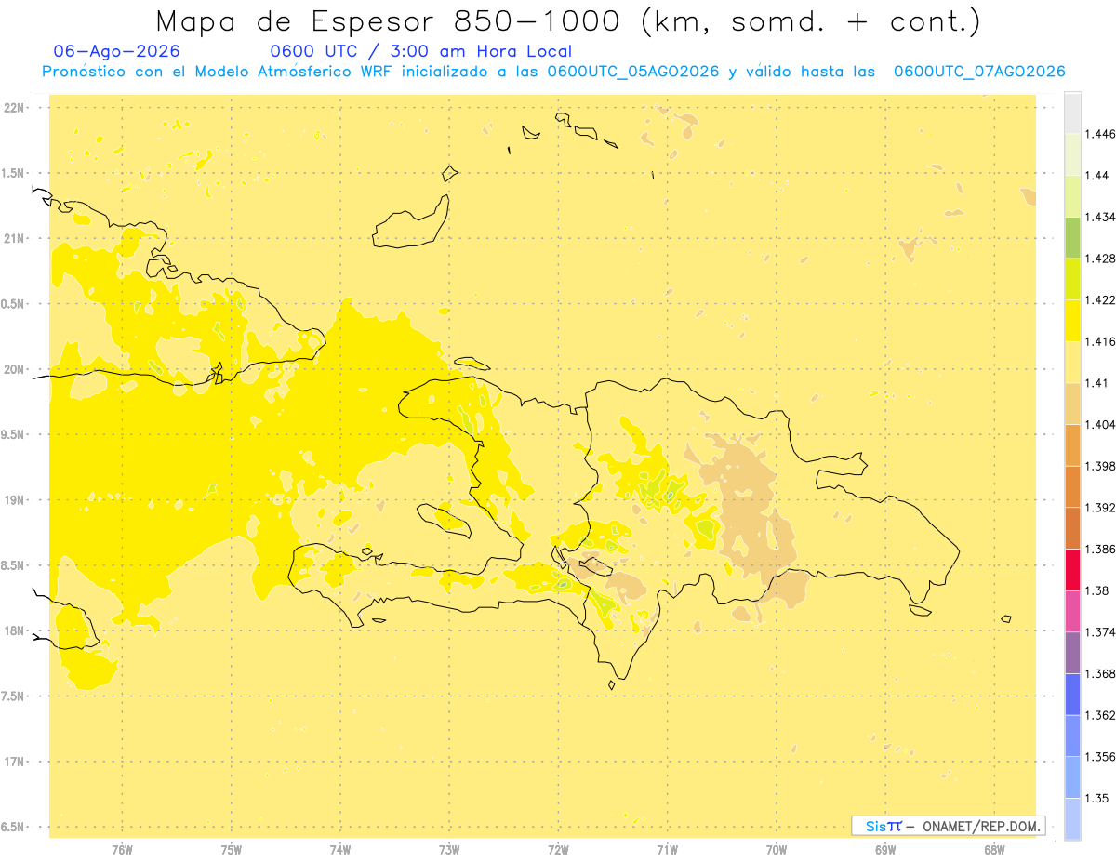The image size is (1116, 862).
Task: Click the latitude axis label "19N"
Action: 14,500
